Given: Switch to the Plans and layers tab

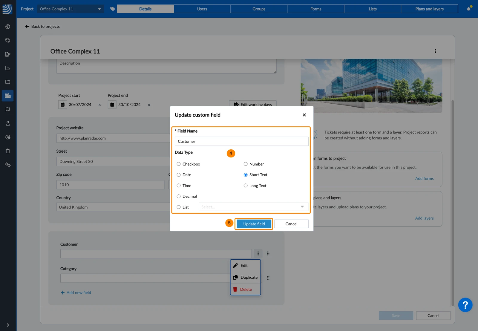Looking at the screenshot, I should 429,9.
